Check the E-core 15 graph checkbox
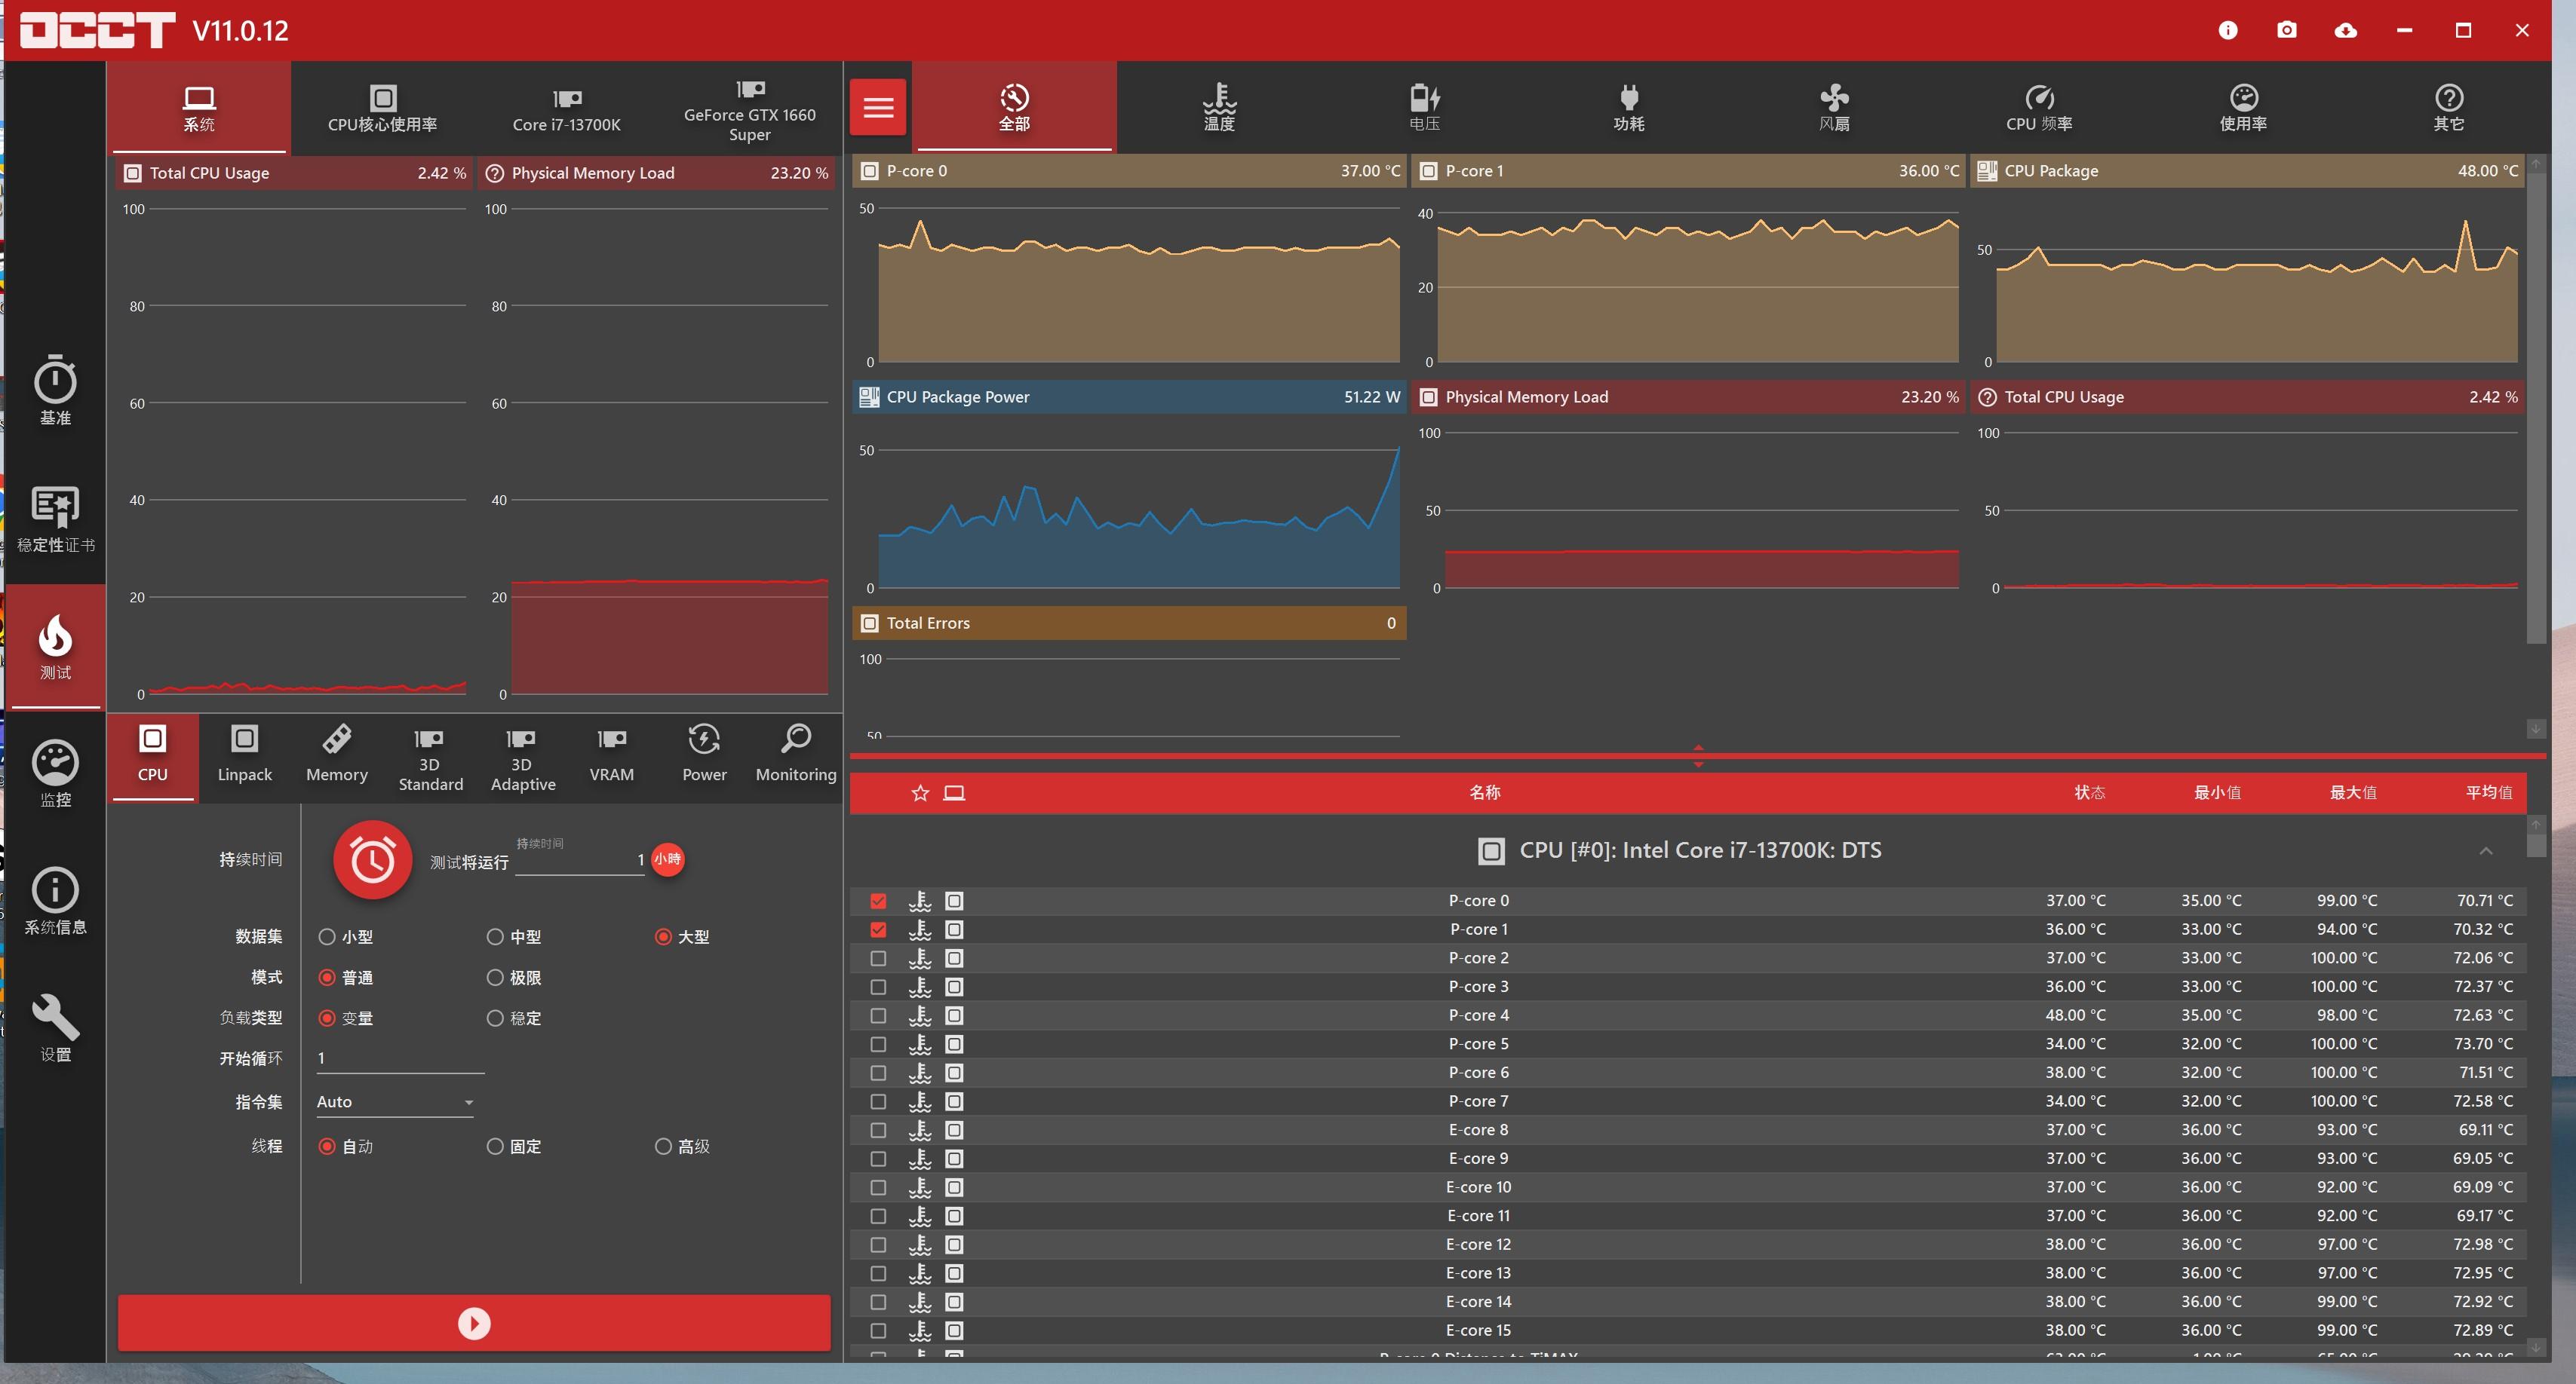 [x=878, y=1330]
